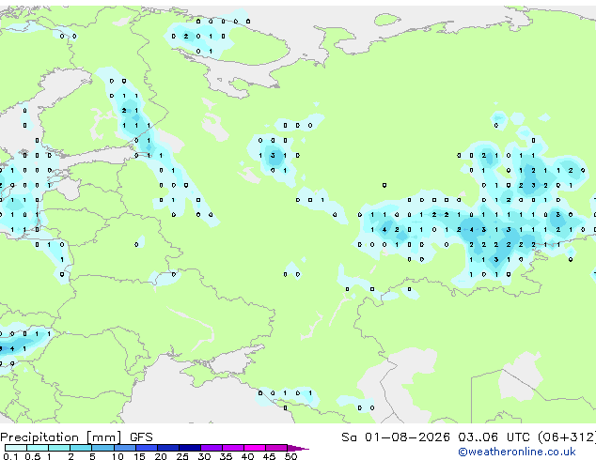Select the "Sa 01-08-2026 03..06 UTC" timestamp

[x=435, y=437]
